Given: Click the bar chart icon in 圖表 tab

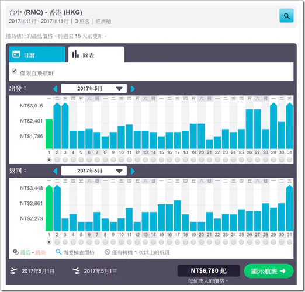Looking at the screenshot, I should [75, 54].
